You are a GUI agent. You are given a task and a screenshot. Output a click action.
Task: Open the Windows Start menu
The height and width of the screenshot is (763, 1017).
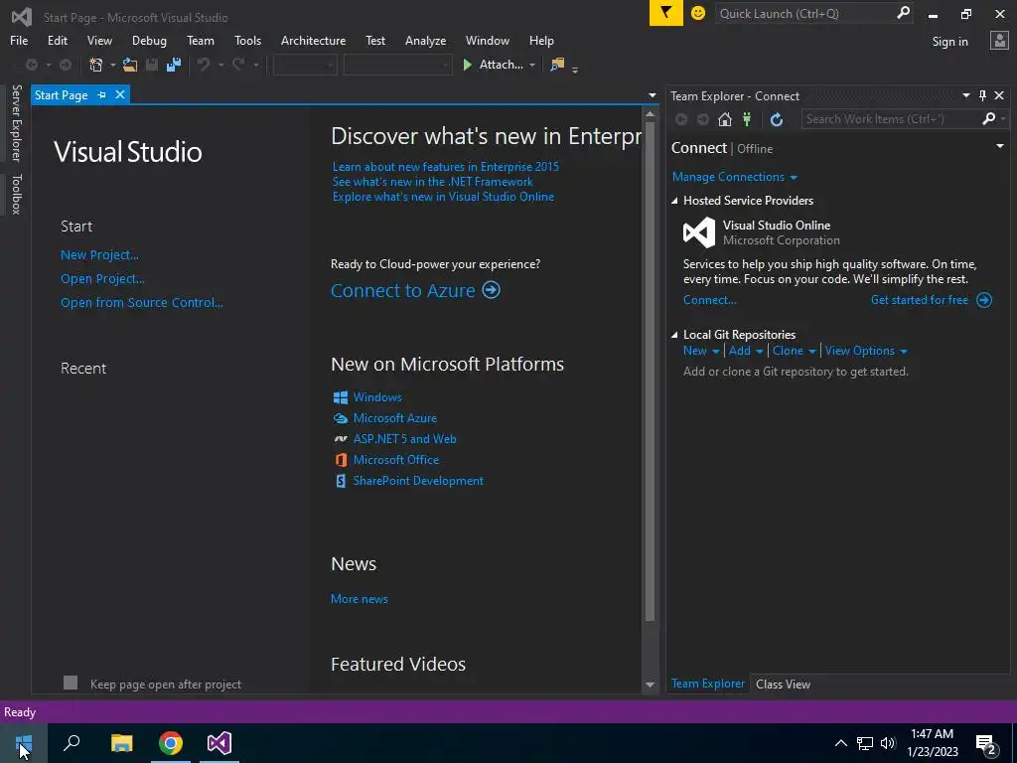(24, 743)
